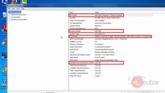This screenshot has height=93, width=165.
Task: Select Other OS Description row
Action: tap(111, 21)
